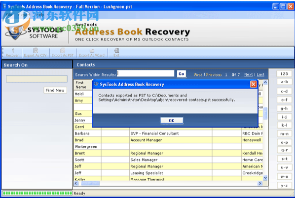295x198 pixels.
Task: Click the contacts list scroll up arrow
Action: [265, 82]
